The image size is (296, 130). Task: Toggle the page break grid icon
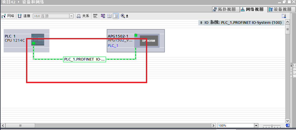coord(109,16)
